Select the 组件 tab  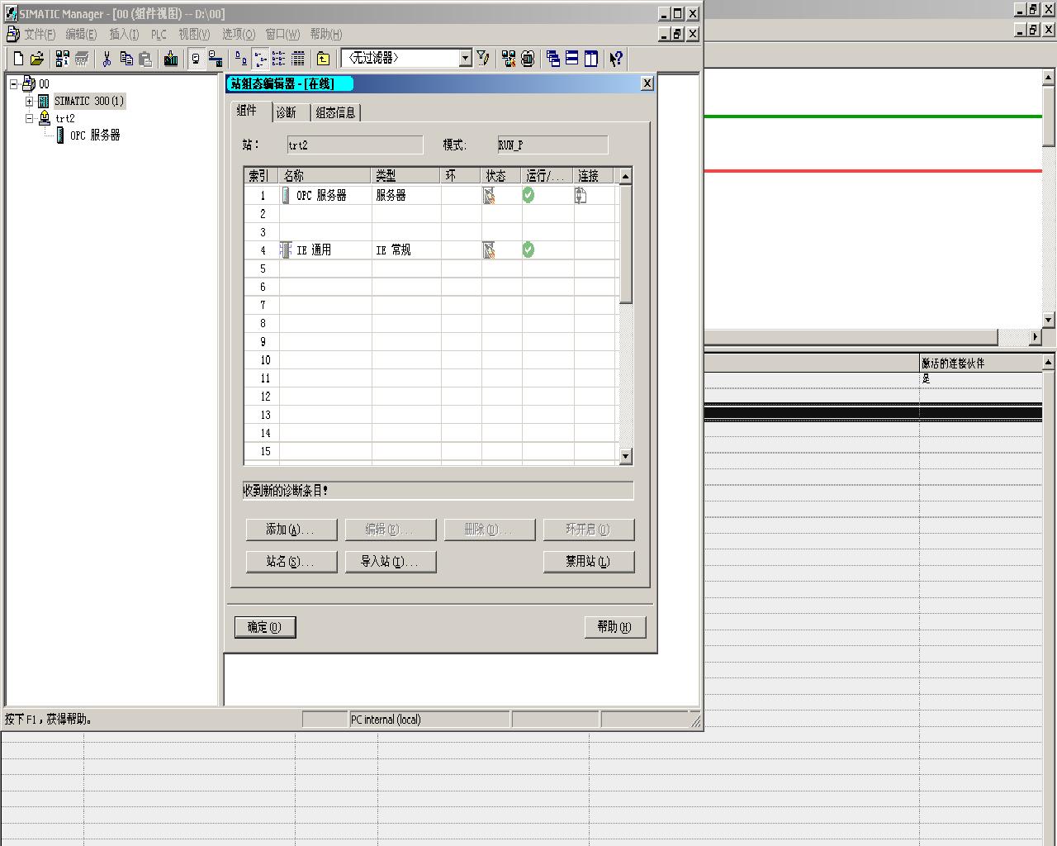click(x=247, y=111)
